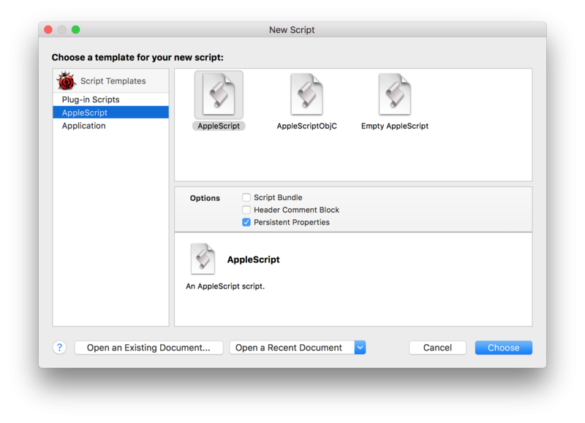Click "Choose a template for your new script:" heading
The height and width of the screenshot is (423, 585).
coord(137,58)
